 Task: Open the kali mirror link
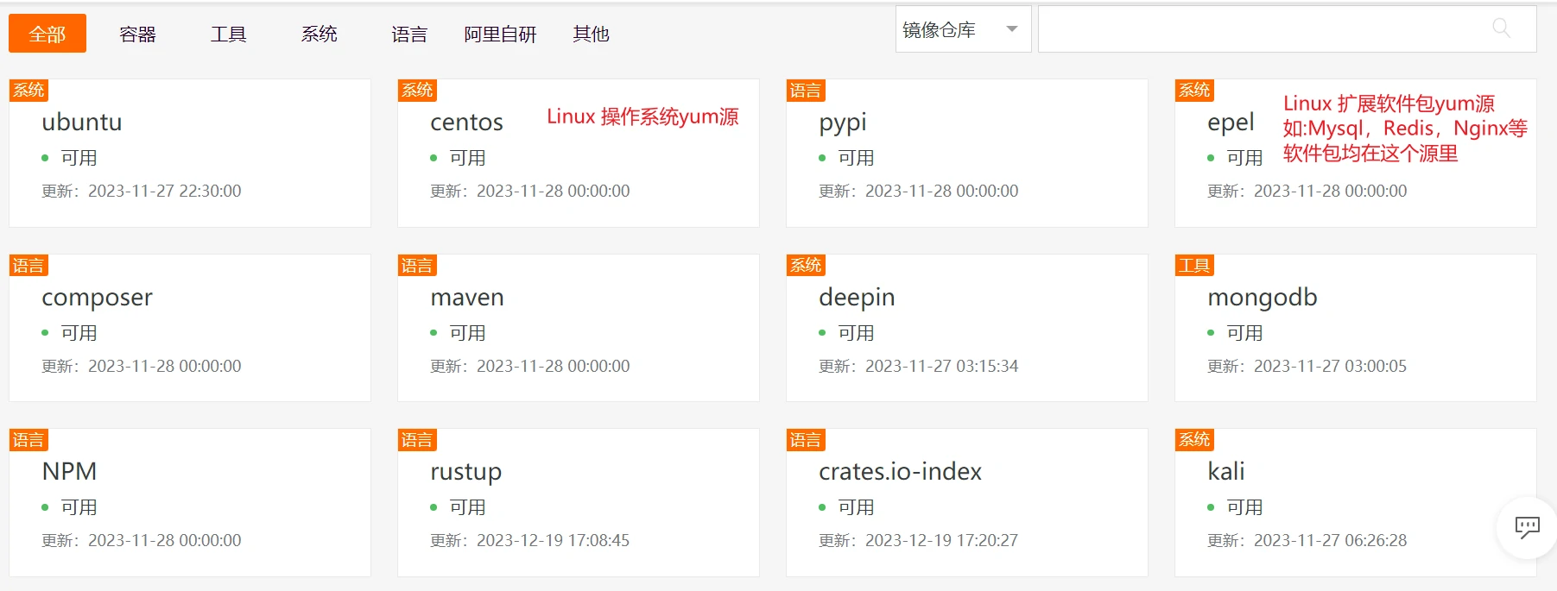point(1225,472)
